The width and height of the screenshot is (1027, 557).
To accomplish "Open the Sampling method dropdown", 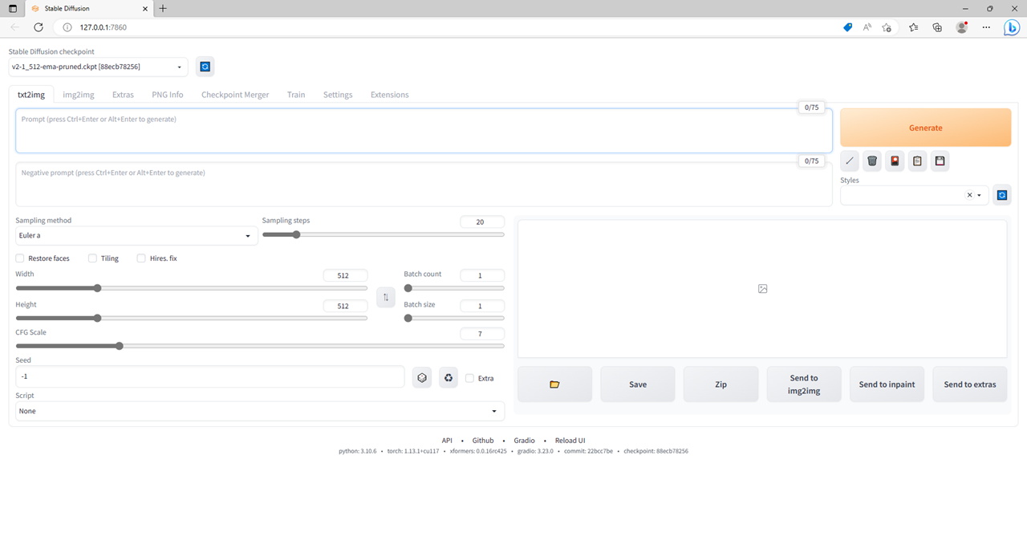I will click(136, 236).
